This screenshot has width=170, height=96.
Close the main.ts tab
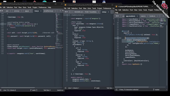[x=147, y=16]
